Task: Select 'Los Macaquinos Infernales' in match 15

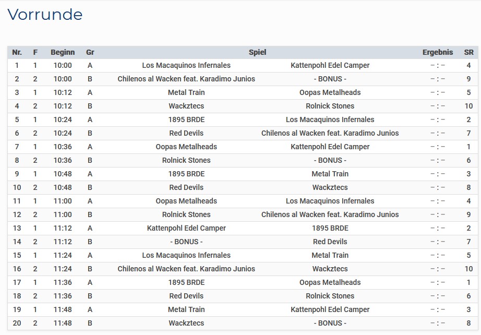Action: (x=186, y=255)
